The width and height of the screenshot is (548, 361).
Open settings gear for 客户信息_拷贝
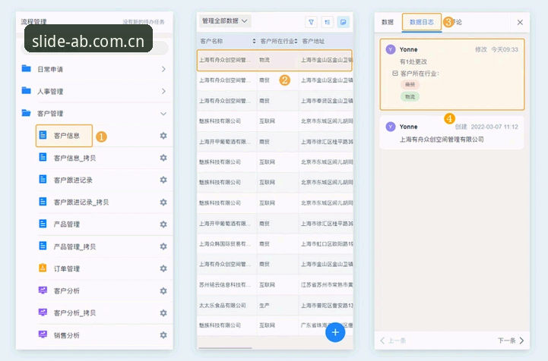(x=163, y=158)
